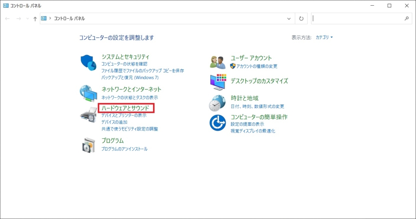Image resolution: width=416 pixels, height=219 pixels.
Task: Open the Programs disc box icon
Action: coord(89,145)
